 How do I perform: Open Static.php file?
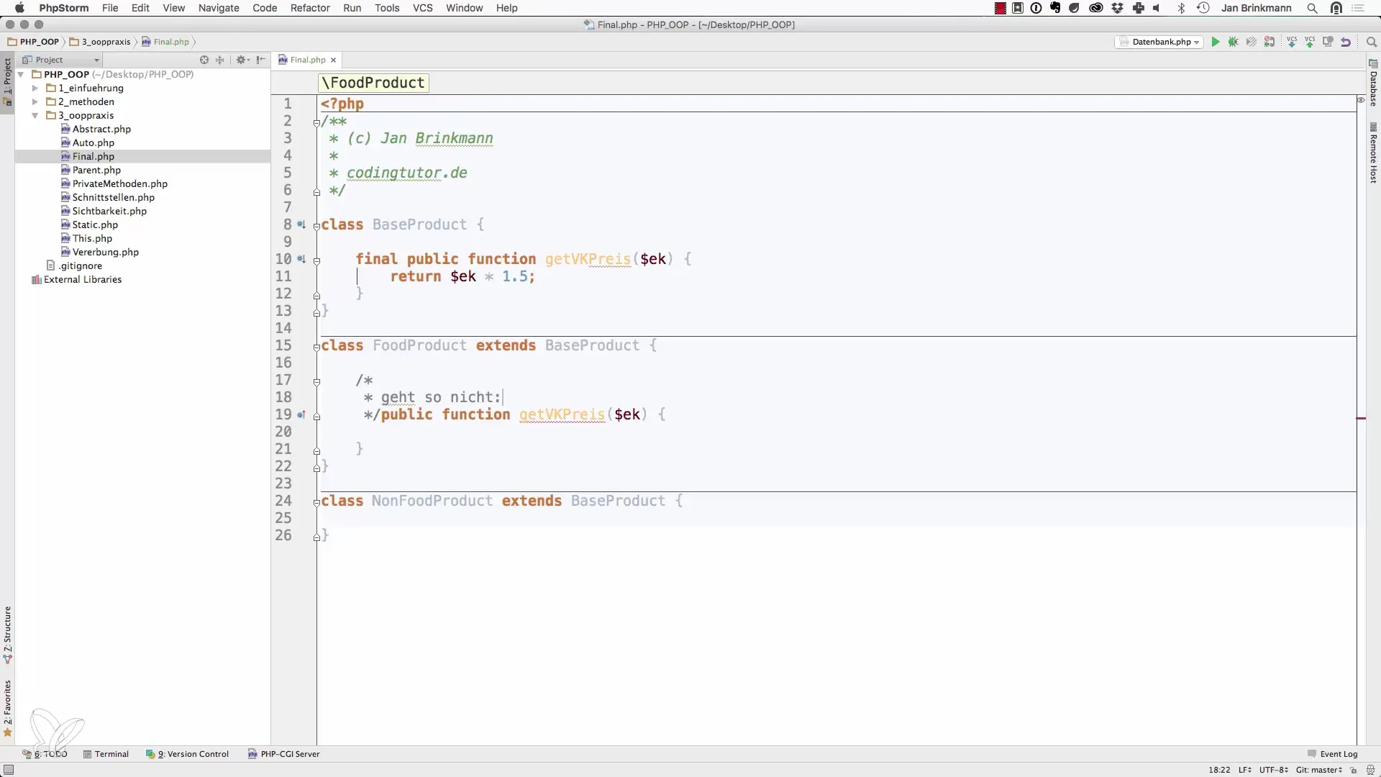tap(89, 224)
